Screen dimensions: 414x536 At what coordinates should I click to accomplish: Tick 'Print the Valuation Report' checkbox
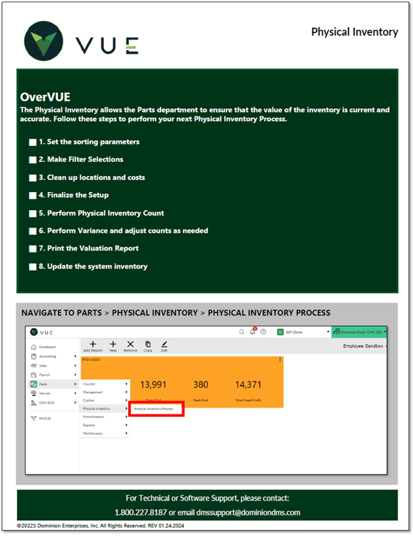click(x=32, y=248)
